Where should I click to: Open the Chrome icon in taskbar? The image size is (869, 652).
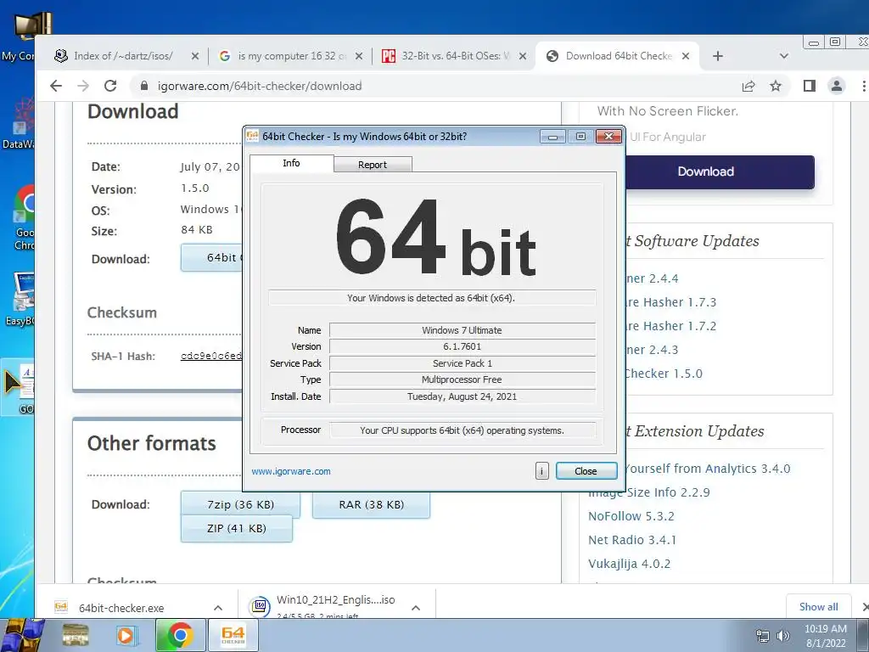coord(180,635)
